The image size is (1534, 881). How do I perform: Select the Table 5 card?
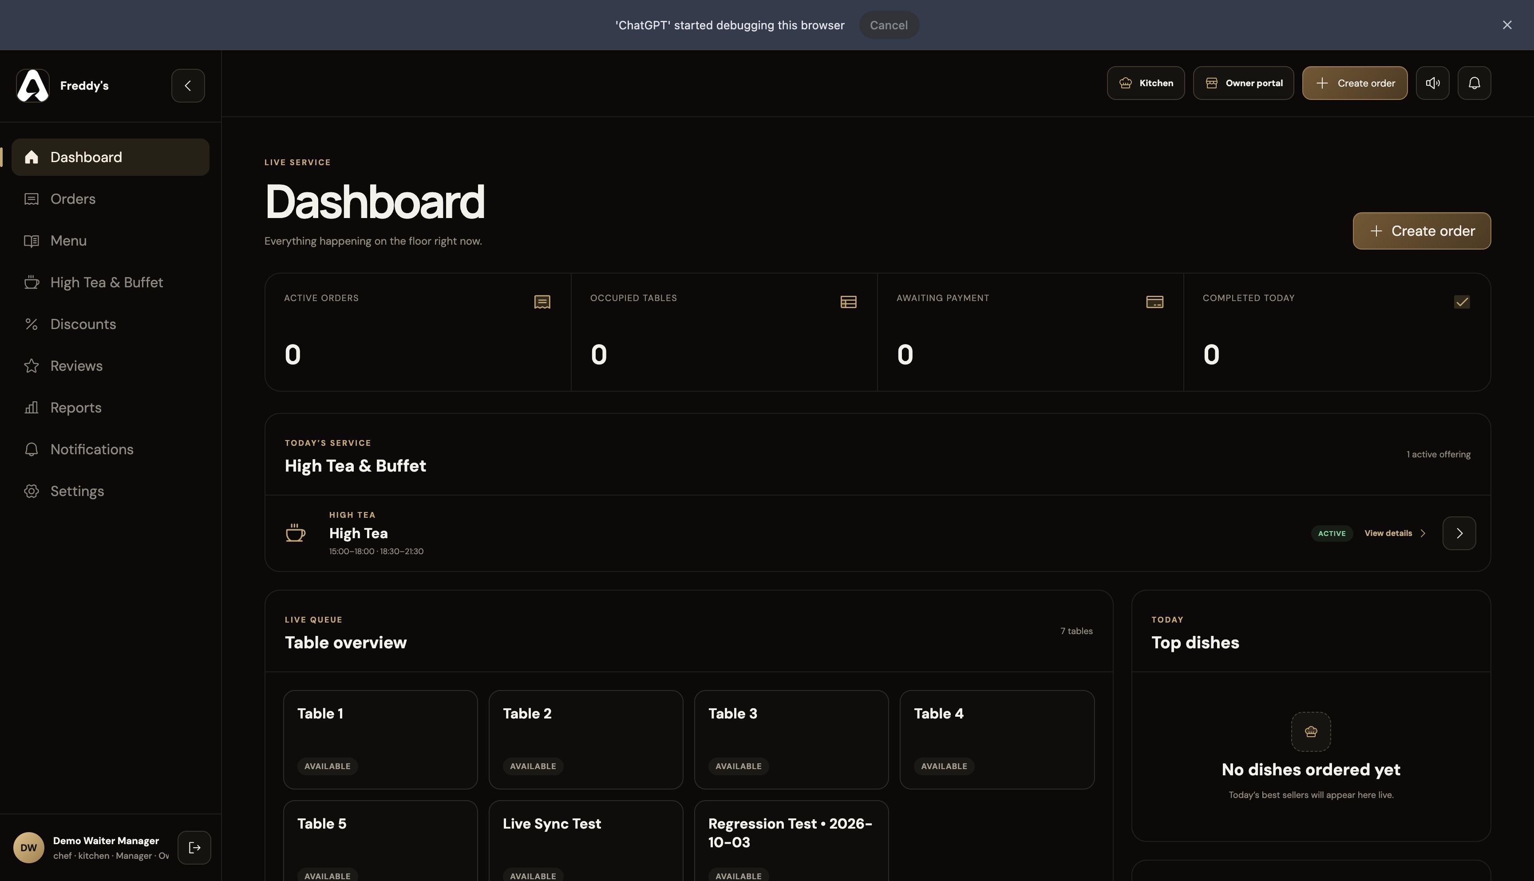coord(380,841)
